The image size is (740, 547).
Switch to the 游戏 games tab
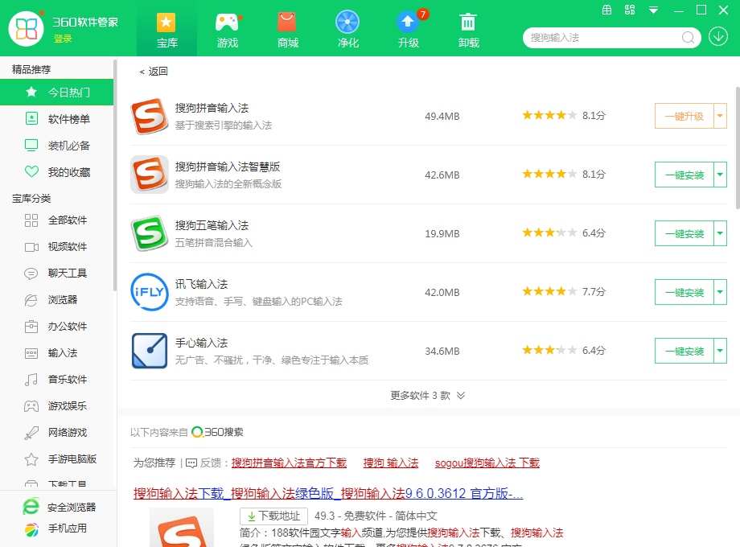pyautogui.click(x=228, y=31)
